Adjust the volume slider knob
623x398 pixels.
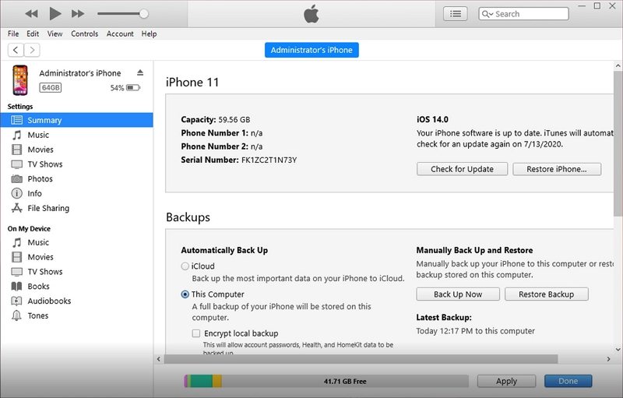144,14
